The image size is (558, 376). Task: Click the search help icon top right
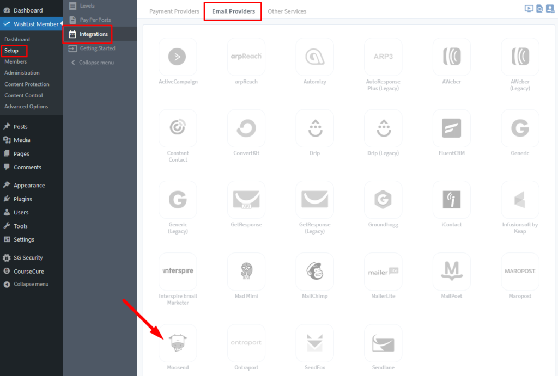[539, 9]
